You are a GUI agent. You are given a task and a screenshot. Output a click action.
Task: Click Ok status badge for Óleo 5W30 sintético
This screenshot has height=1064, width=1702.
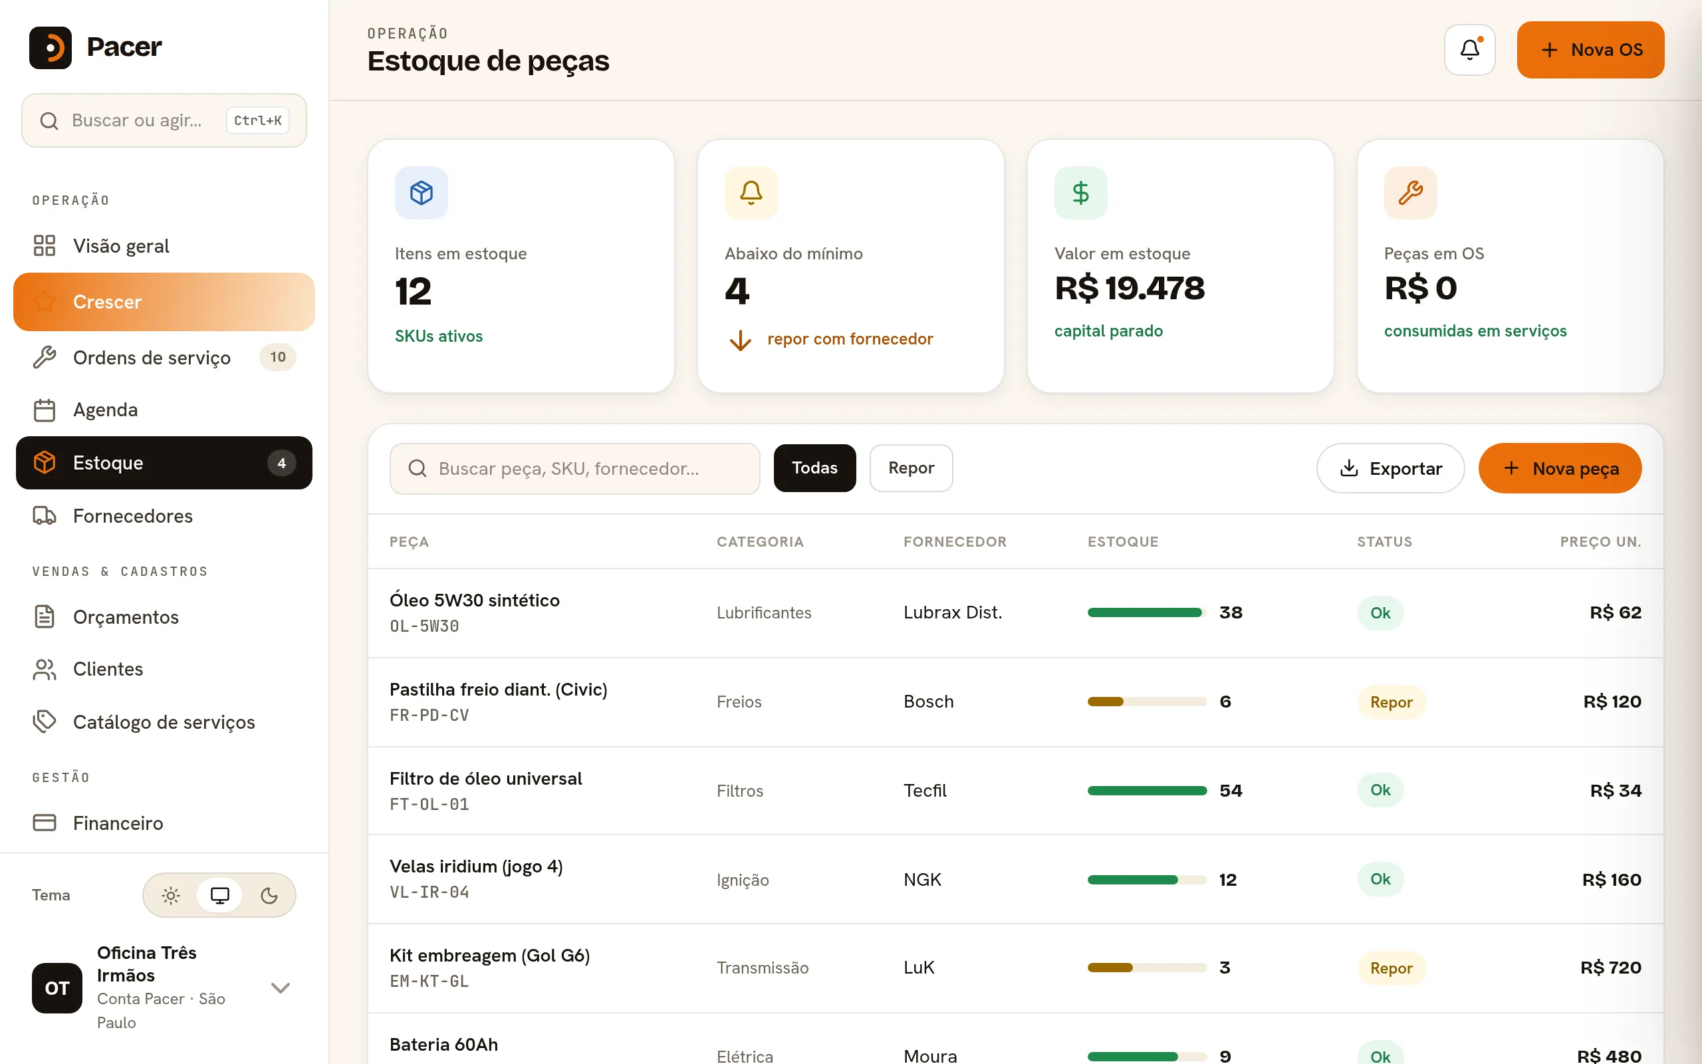coord(1380,613)
